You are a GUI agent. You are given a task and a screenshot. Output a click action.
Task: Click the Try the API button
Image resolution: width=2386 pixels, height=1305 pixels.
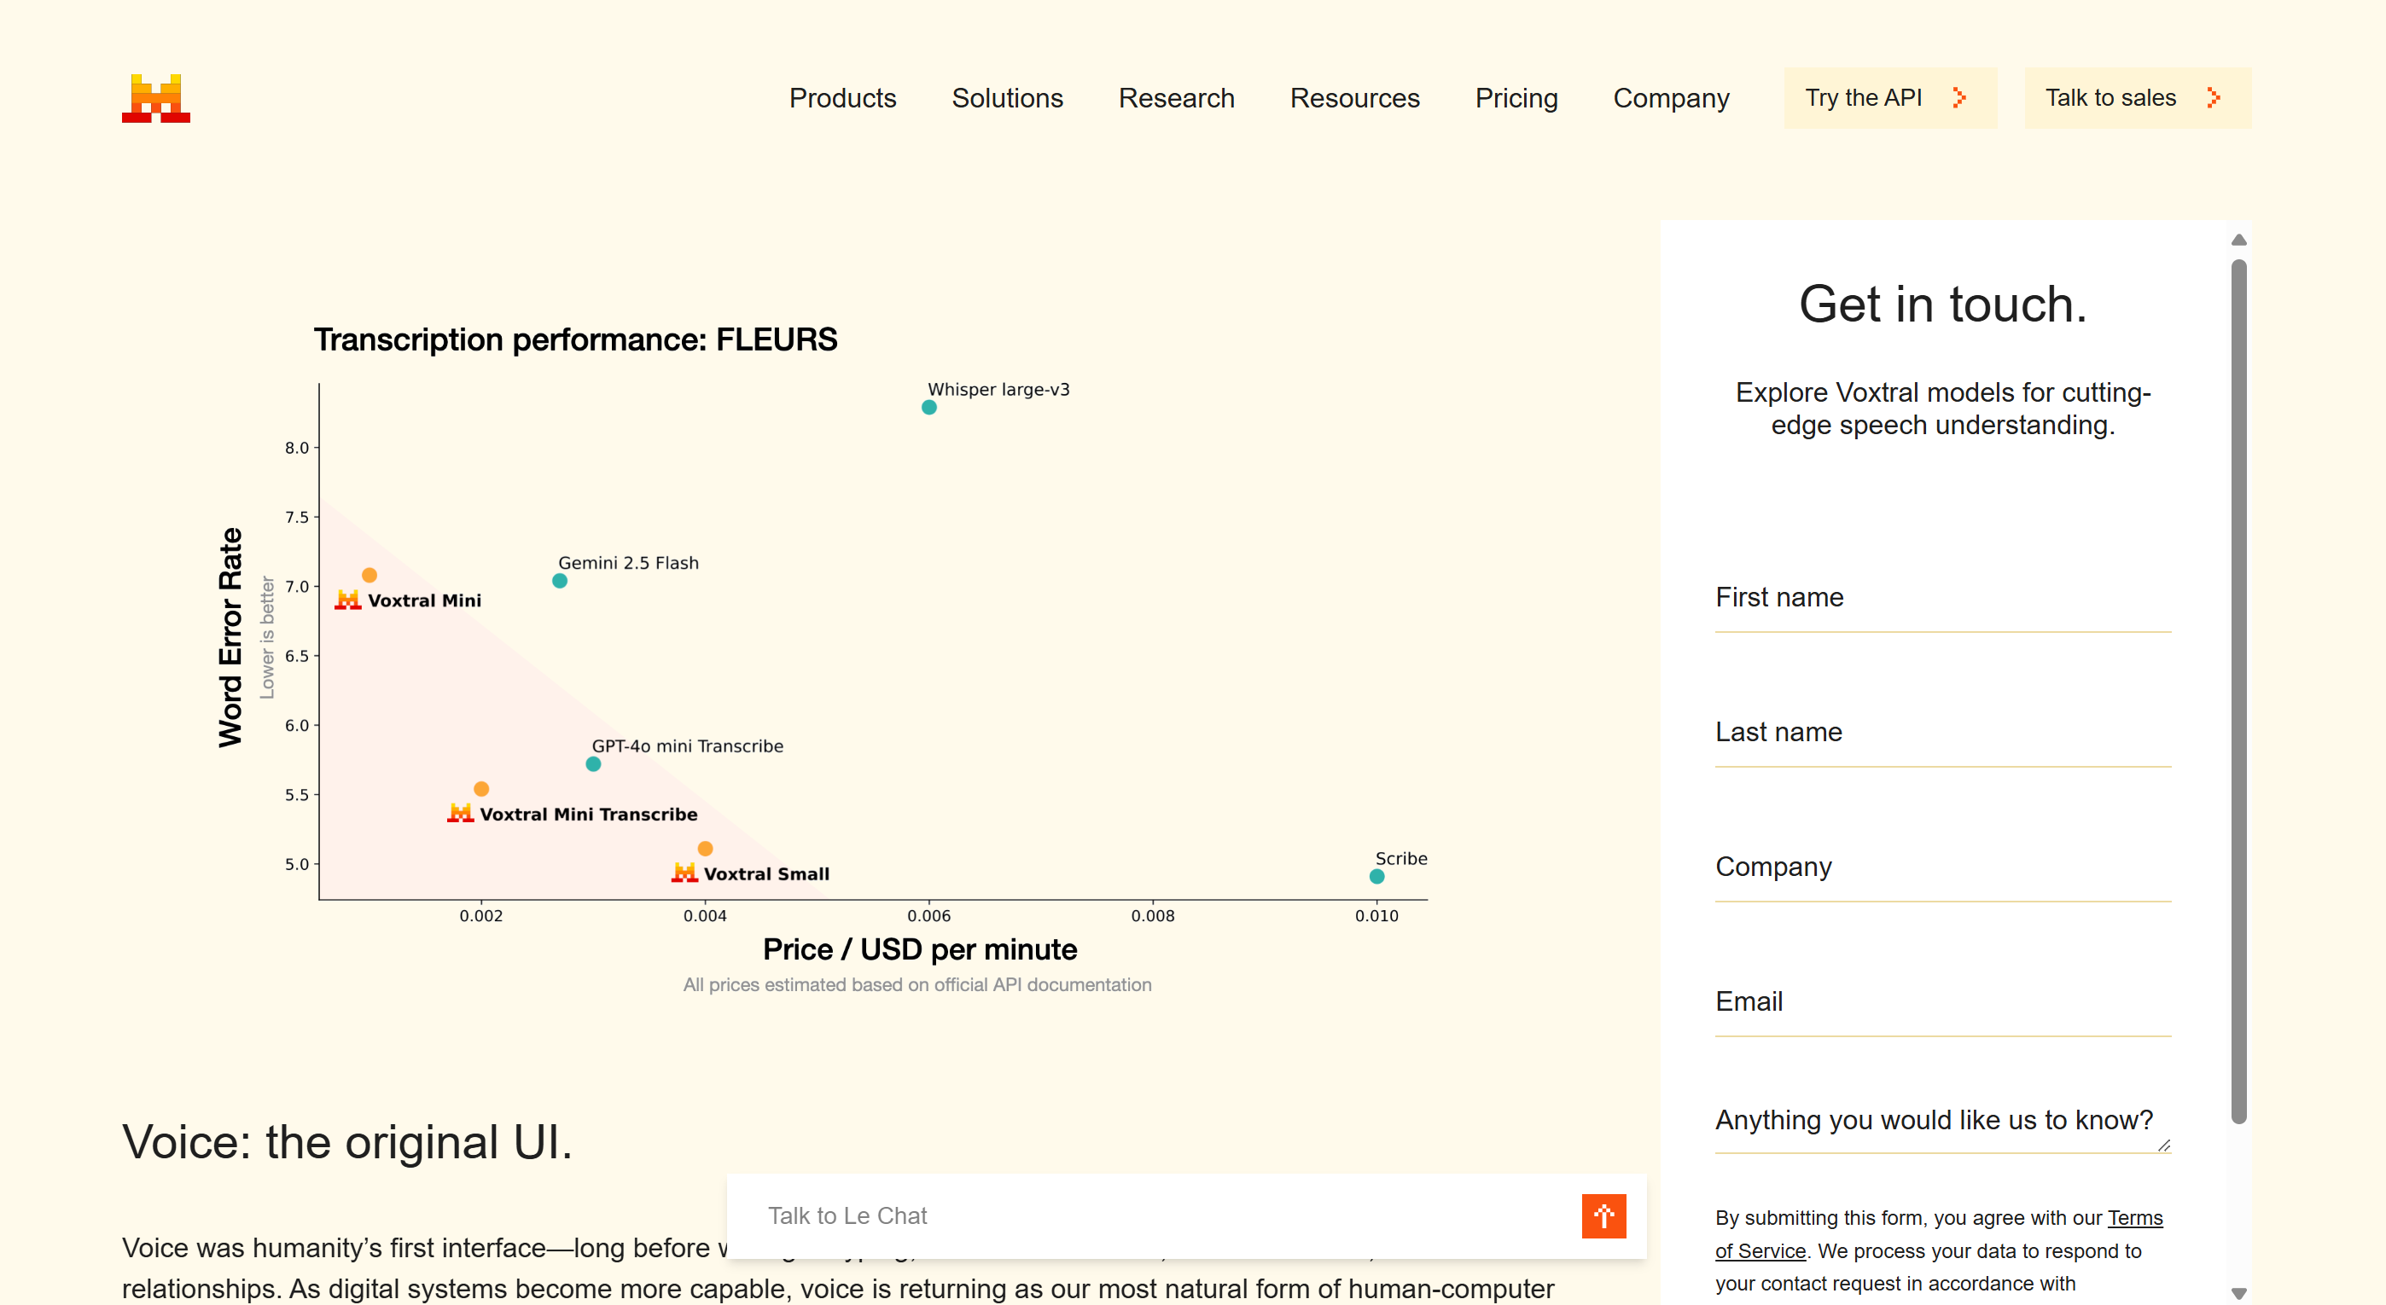[1890, 98]
